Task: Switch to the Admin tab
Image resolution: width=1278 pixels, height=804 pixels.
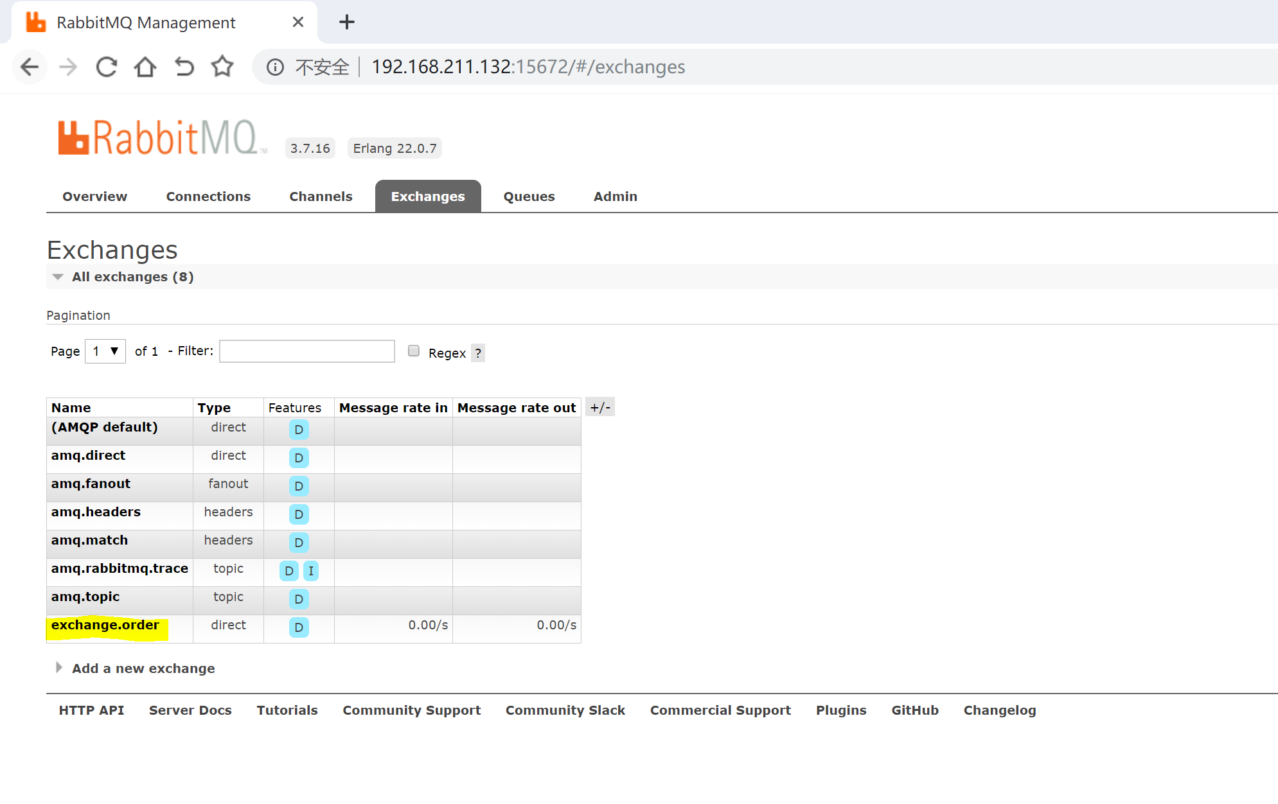Action: [615, 197]
